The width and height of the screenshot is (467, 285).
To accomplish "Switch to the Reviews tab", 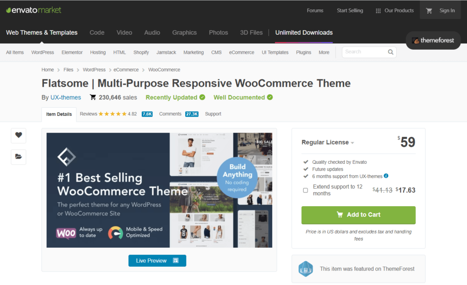I will coord(88,114).
